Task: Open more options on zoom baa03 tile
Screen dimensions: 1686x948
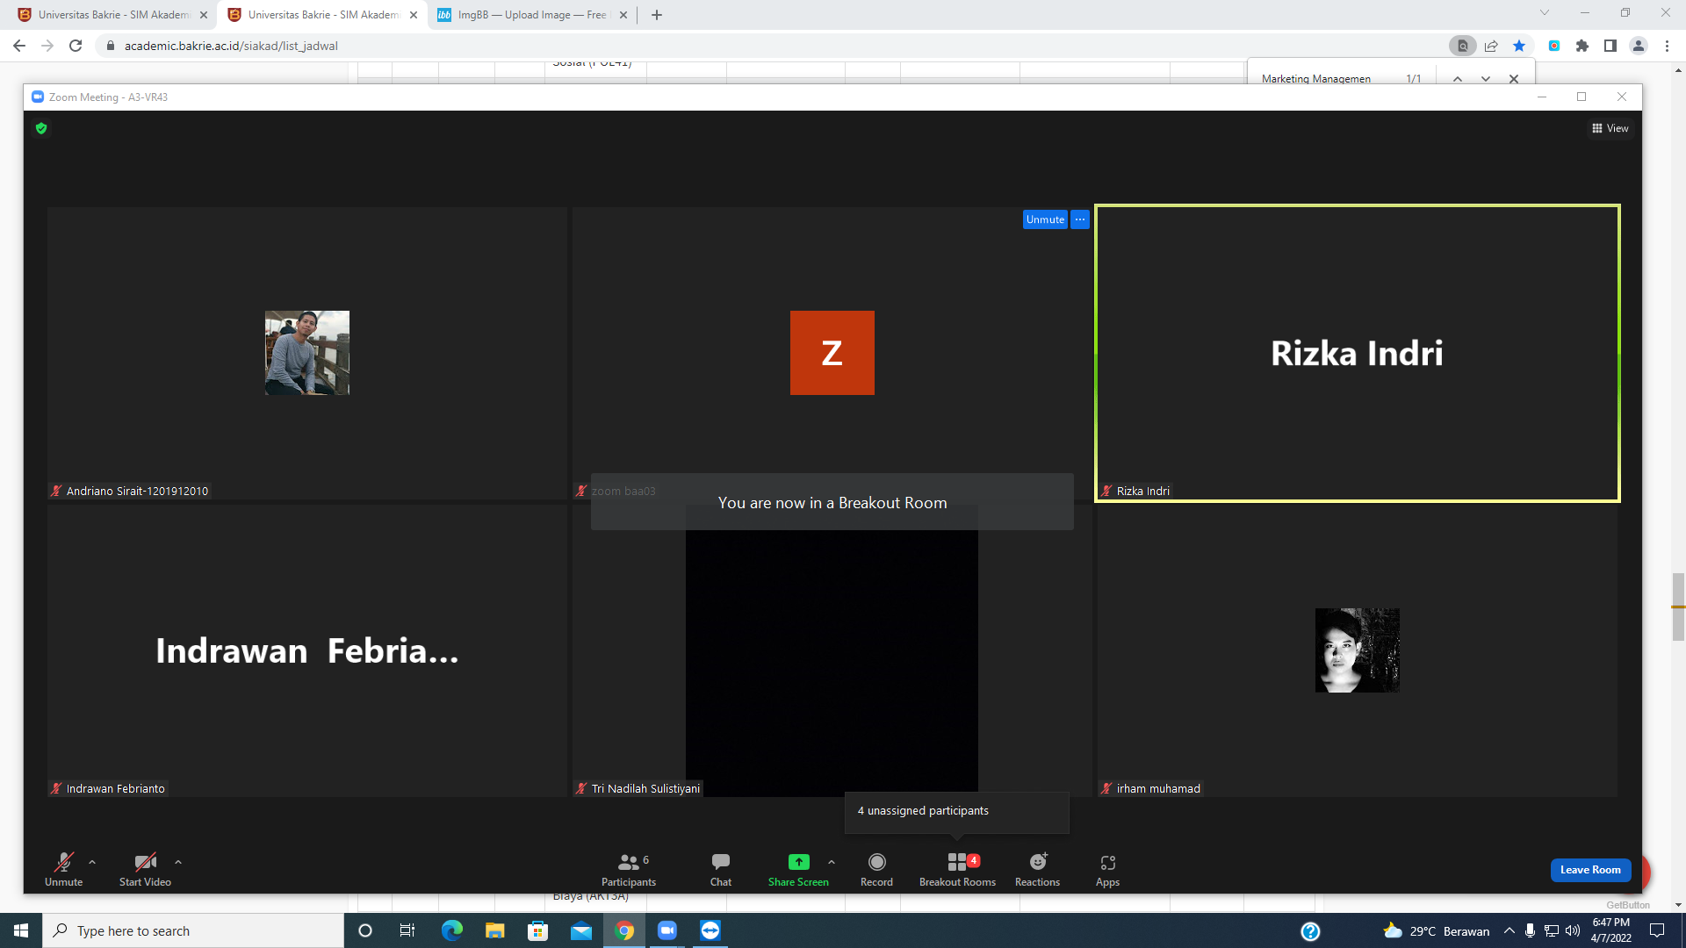Action: (1080, 219)
